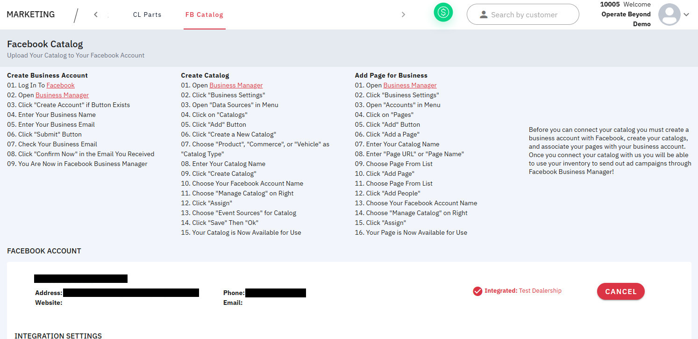Click the '10005 Welcome' account text
The image size is (698, 339).
pyautogui.click(x=625, y=4)
